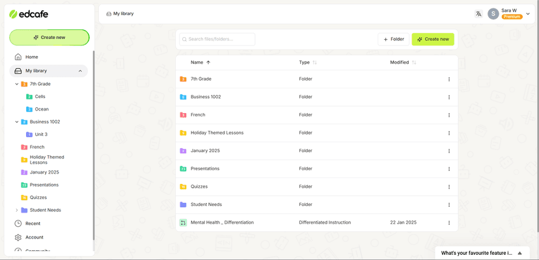539x260 pixels.
Task: Click the Cells folder icon in sidebar
Action: click(29, 96)
